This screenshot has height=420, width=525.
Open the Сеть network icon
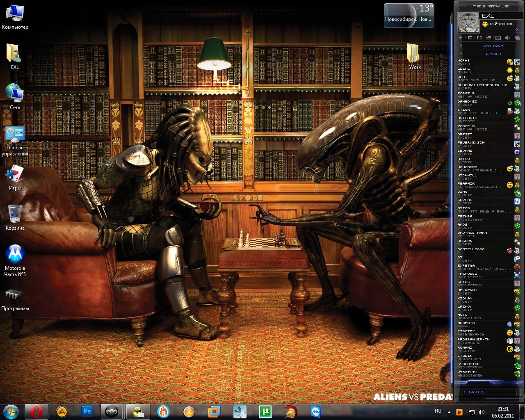[x=15, y=97]
